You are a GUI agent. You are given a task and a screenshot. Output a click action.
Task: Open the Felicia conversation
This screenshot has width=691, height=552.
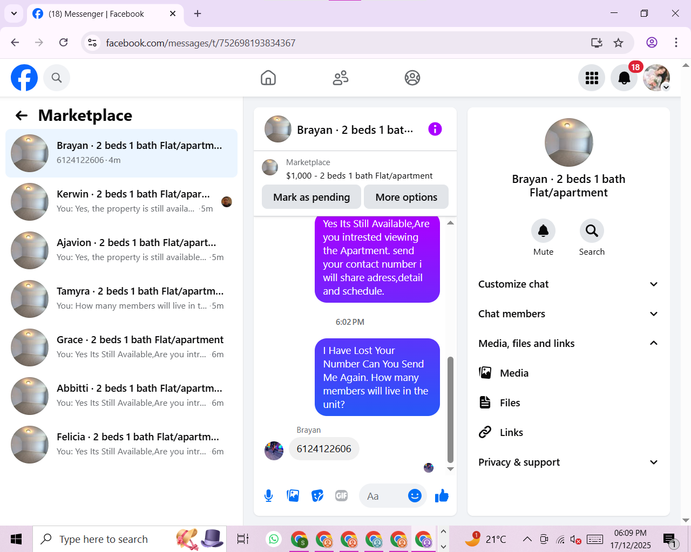(x=121, y=445)
